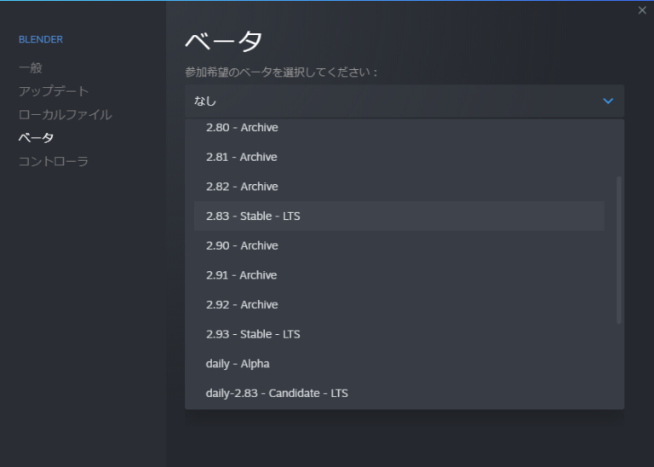Choose the 2.90 - Archive entry
Image resolution: width=654 pixels, height=467 pixels.
(399, 245)
